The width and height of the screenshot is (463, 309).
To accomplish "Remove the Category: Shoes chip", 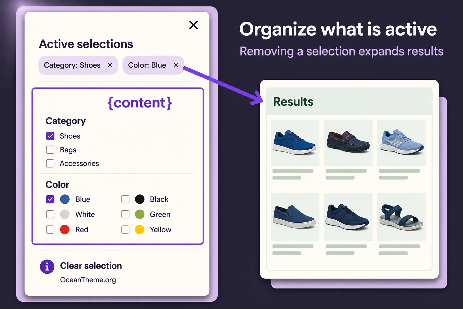I will tap(110, 65).
